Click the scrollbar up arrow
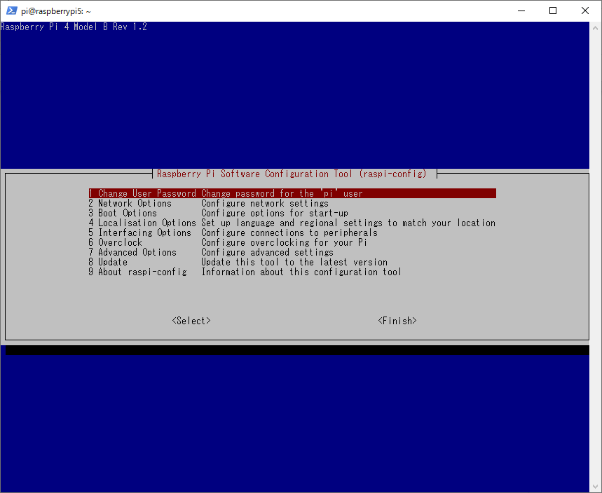This screenshot has width=602, height=493. [x=595, y=28]
